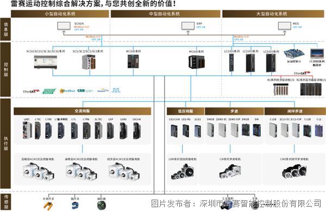Click the L7L servo drive image
This screenshot has width=326, height=211.
tap(74, 131)
